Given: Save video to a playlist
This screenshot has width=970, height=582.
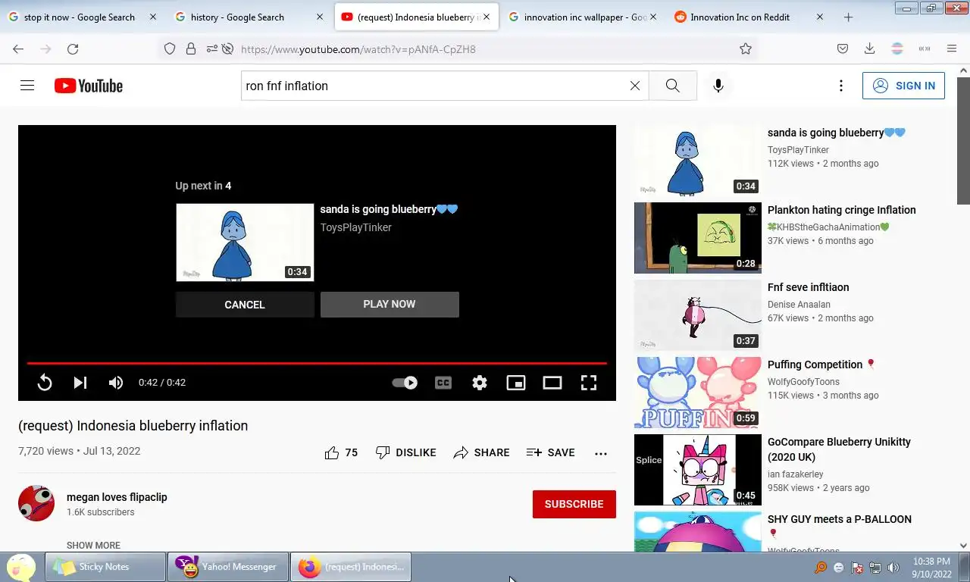Looking at the screenshot, I should coord(550,452).
